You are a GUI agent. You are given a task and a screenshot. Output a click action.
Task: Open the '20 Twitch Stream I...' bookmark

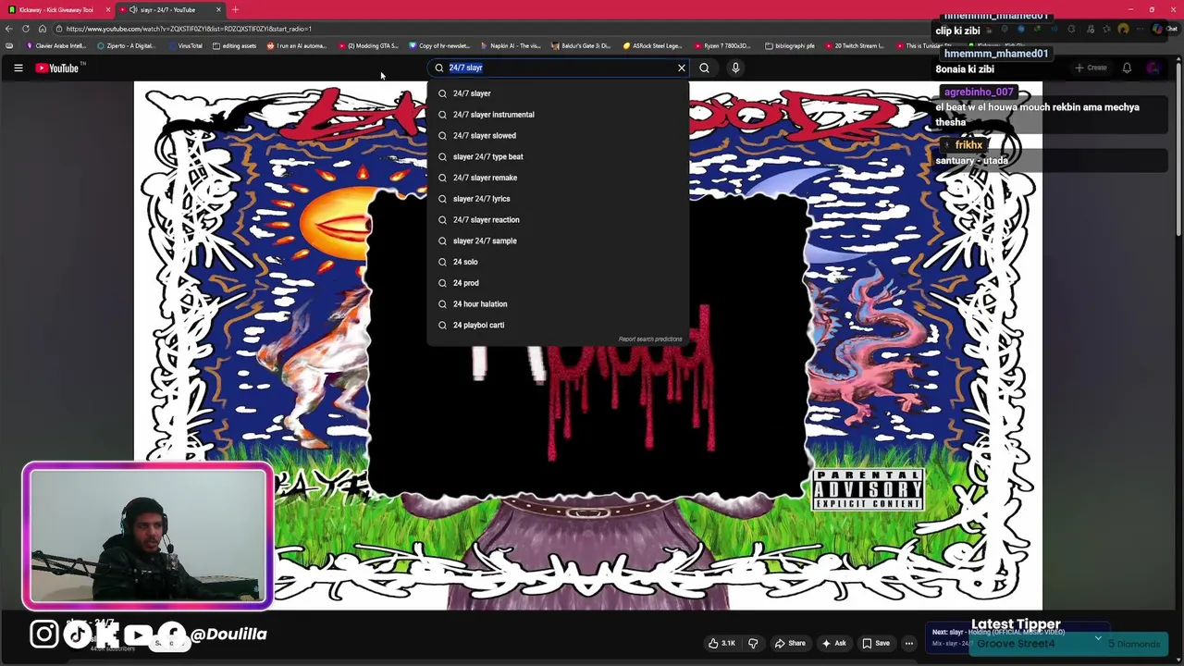coord(855,45)
